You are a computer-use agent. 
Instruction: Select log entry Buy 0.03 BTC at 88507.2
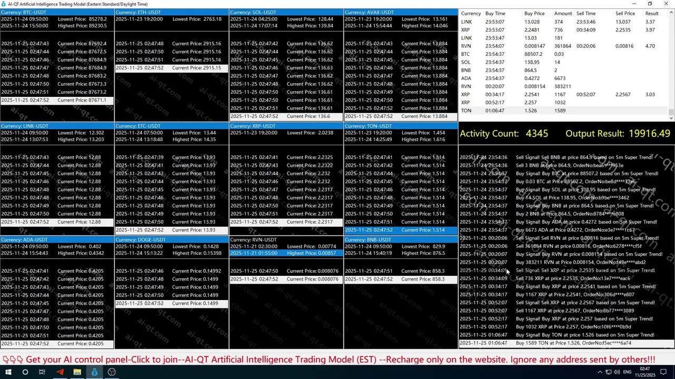pyautogui.click(x=566, y=182)
